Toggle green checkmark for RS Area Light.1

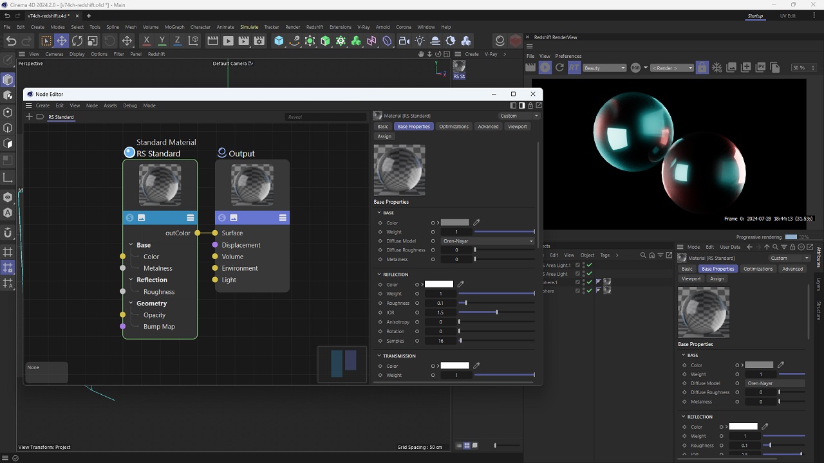589,265
